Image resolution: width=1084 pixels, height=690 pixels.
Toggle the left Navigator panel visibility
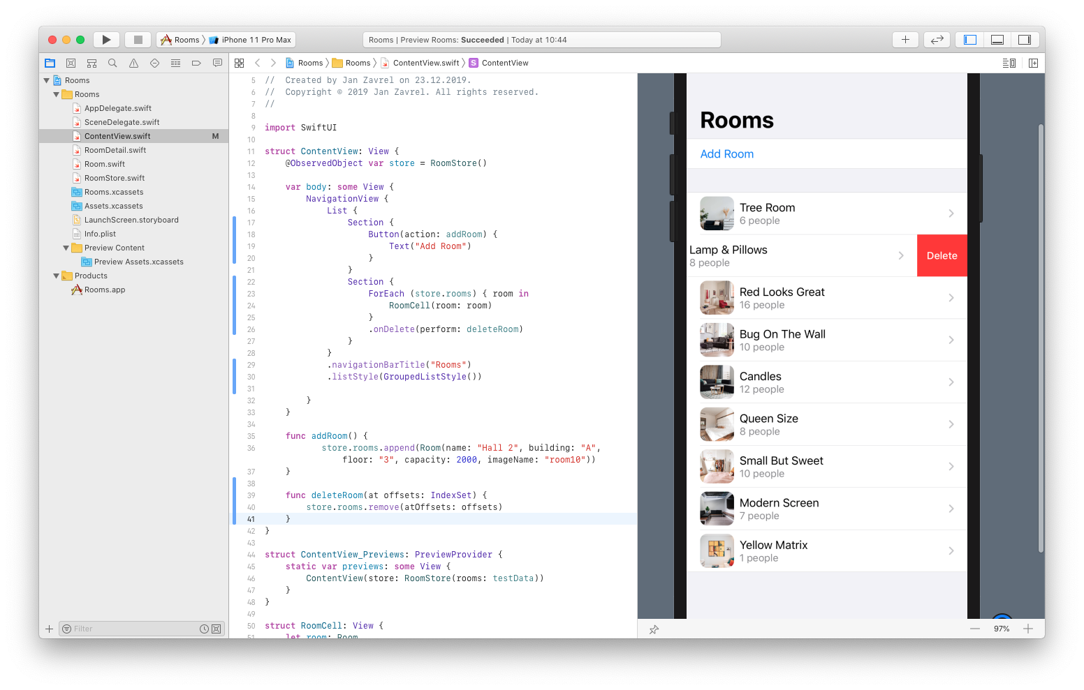[969, 39]
